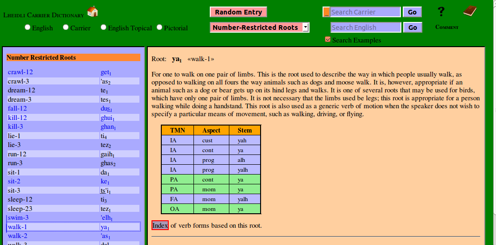Viewport: 496px width, 245px height.
Task: Select the Carrier radio button
Action: click(66, 28)
